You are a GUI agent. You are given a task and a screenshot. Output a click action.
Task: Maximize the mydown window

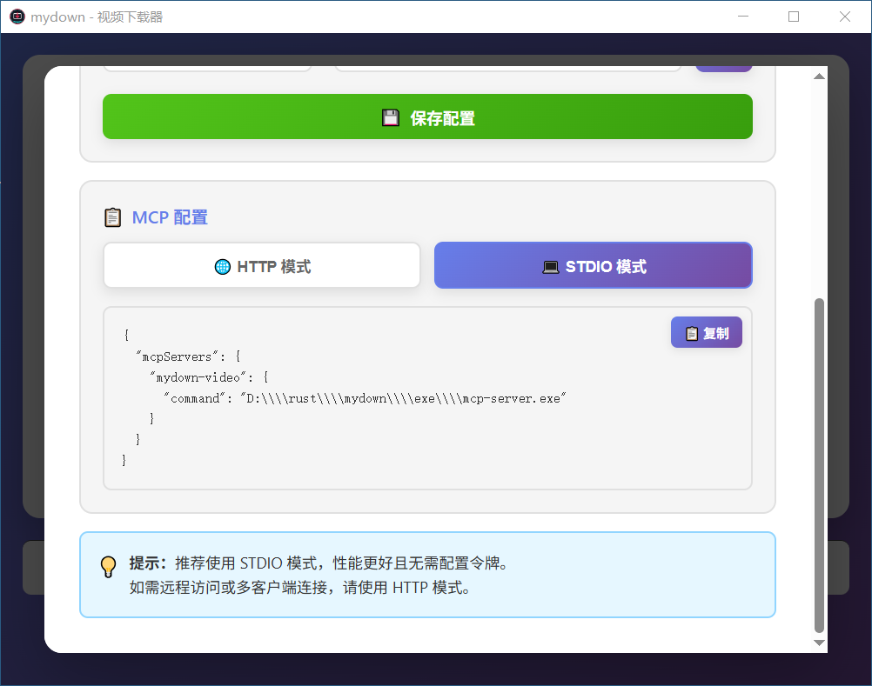pos(794,17)
